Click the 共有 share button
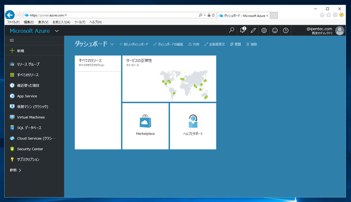 click(x=193, y=44)
